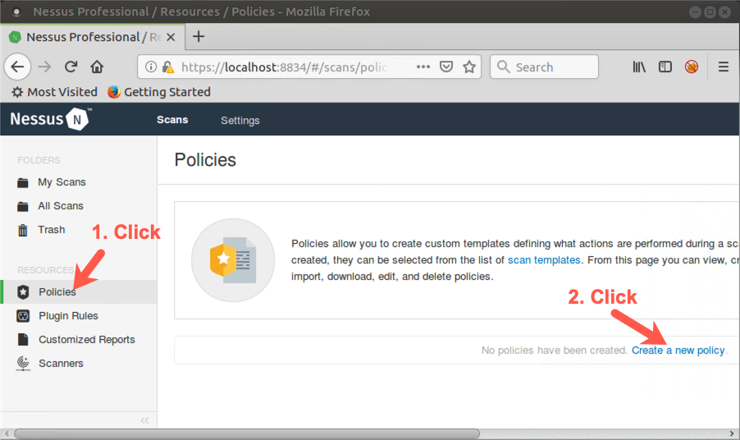Viewport: 740px width, 440px height.
Task: Open the Firefox Library icon
Action: 638,67
